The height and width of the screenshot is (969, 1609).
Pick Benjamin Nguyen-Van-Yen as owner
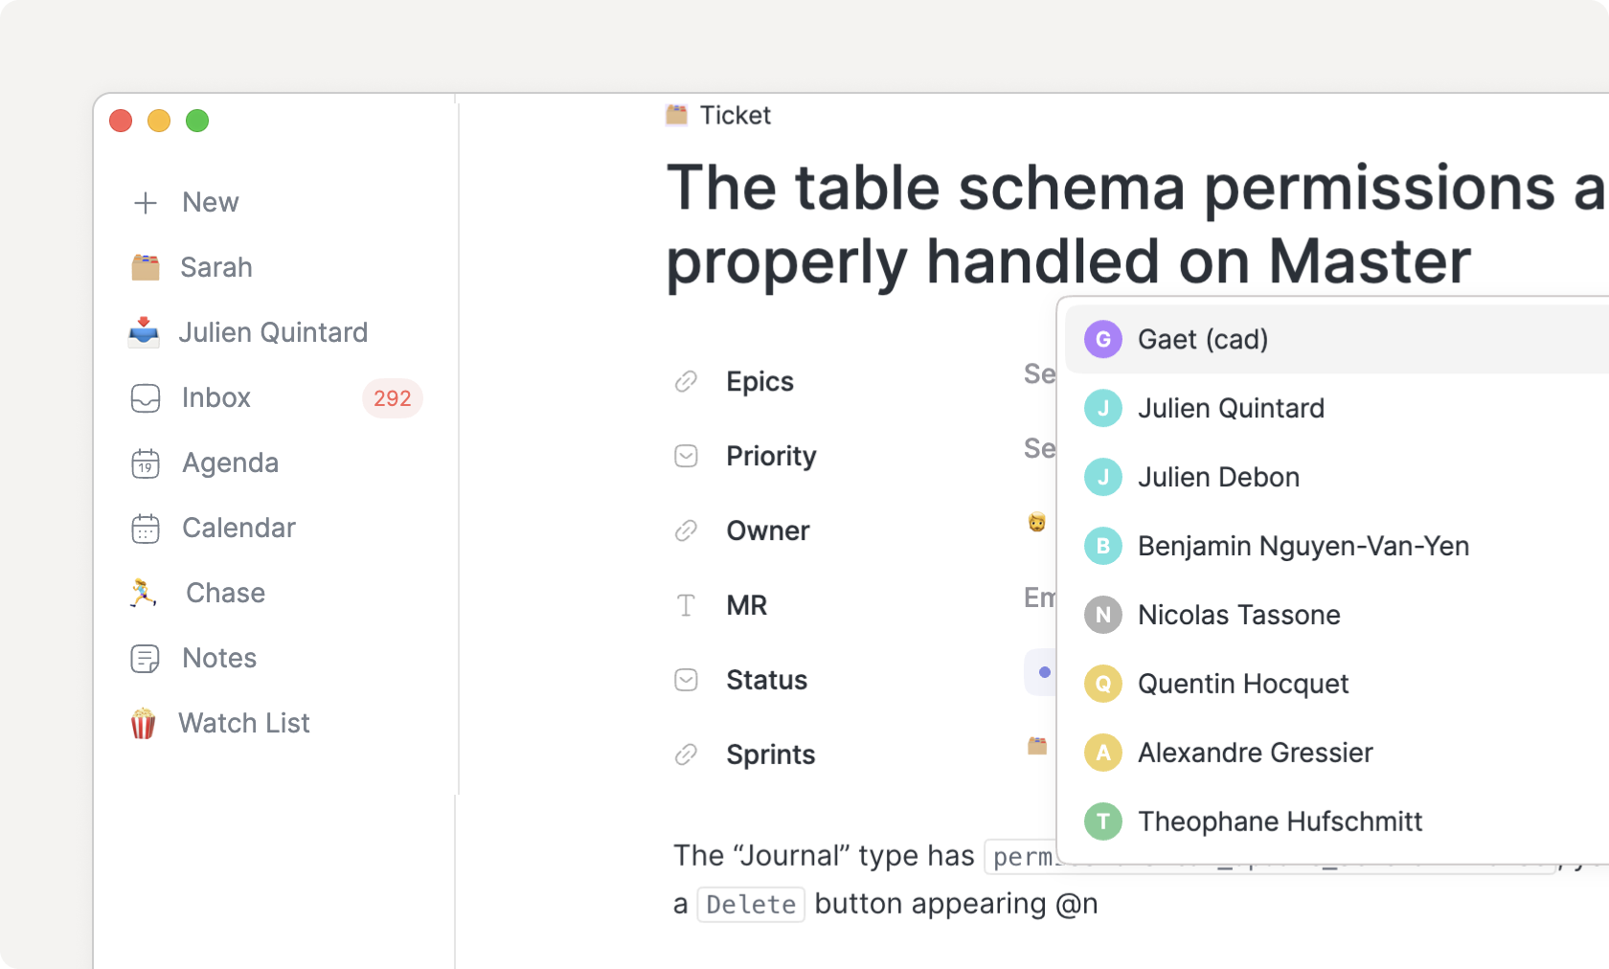pos(1303,547)
